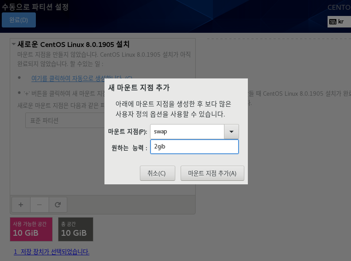The height and width of the screenshot is (261, 351).
Task: Open the 표준 파티션 partition scheme dropdown
Action: click(65, 121)
